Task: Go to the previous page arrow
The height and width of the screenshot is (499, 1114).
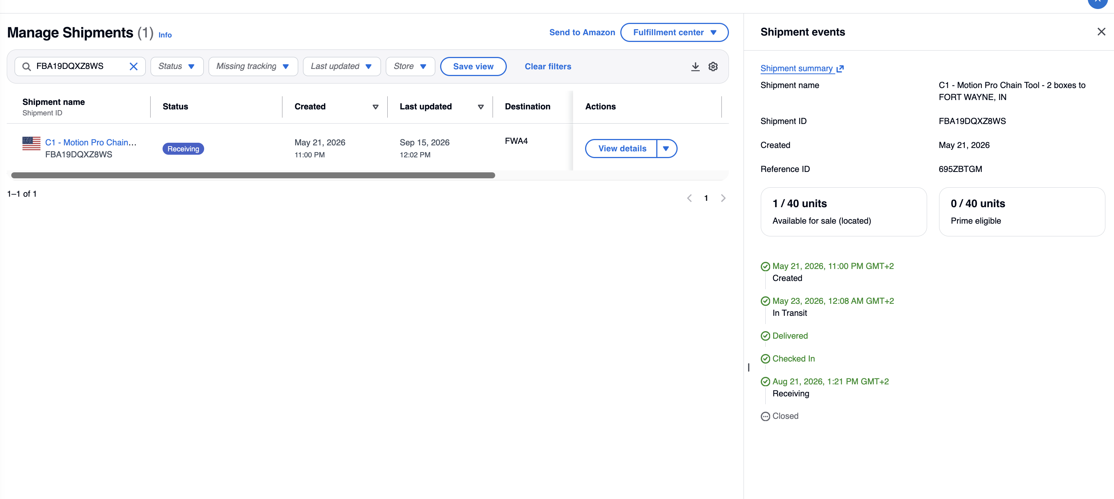Action: pos(689,198)
